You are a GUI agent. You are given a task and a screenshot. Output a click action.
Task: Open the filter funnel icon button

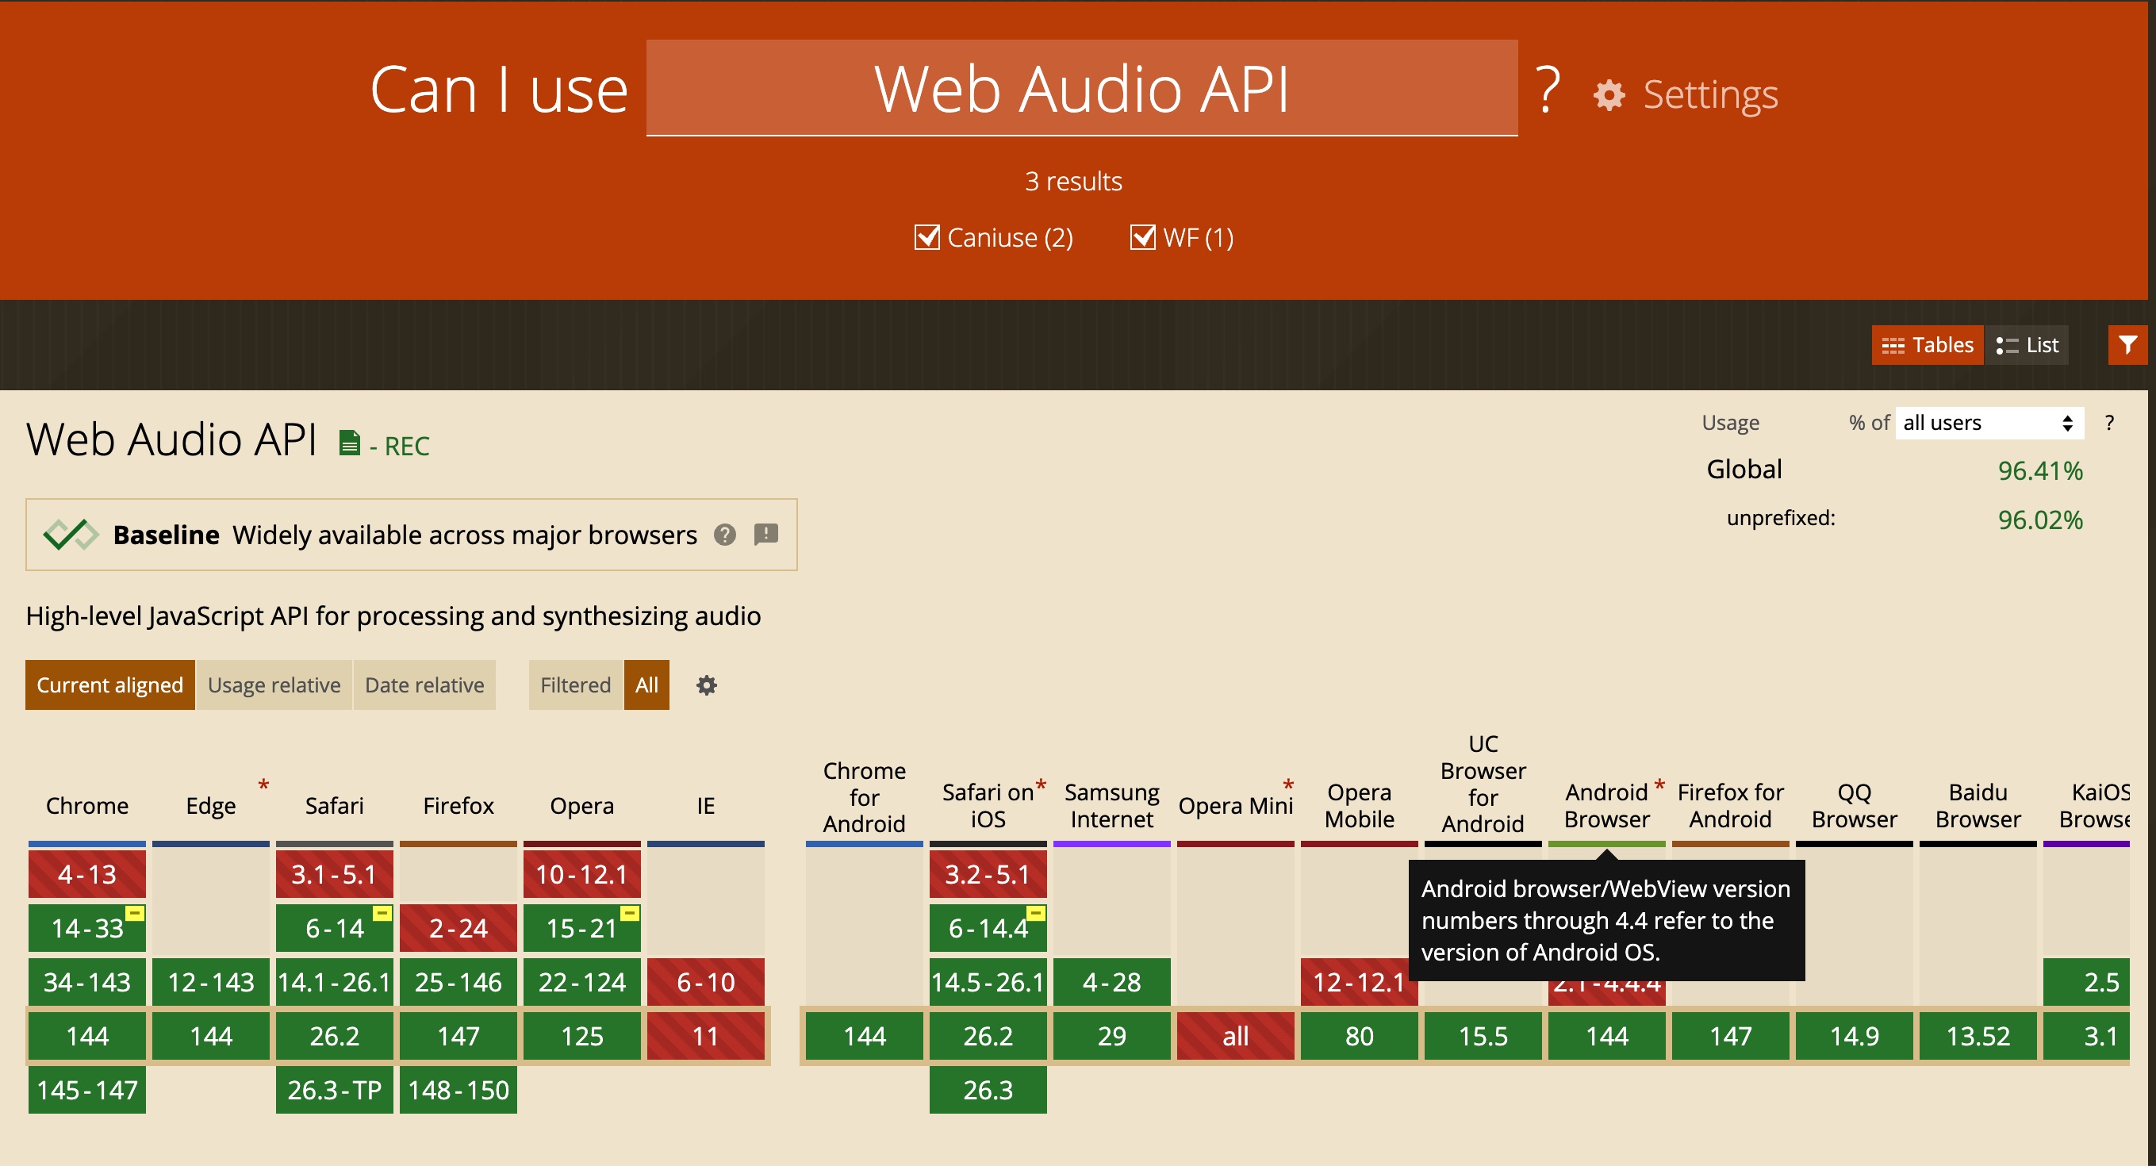[2127, 345]
